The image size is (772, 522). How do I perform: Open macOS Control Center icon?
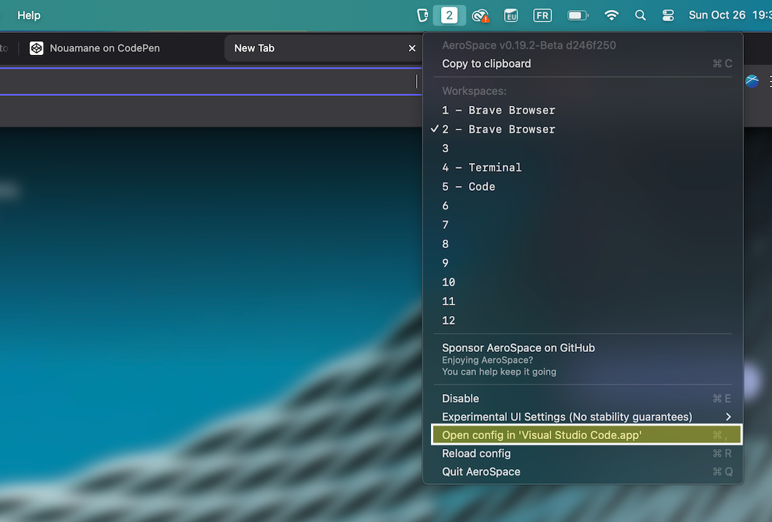(668, 15)
